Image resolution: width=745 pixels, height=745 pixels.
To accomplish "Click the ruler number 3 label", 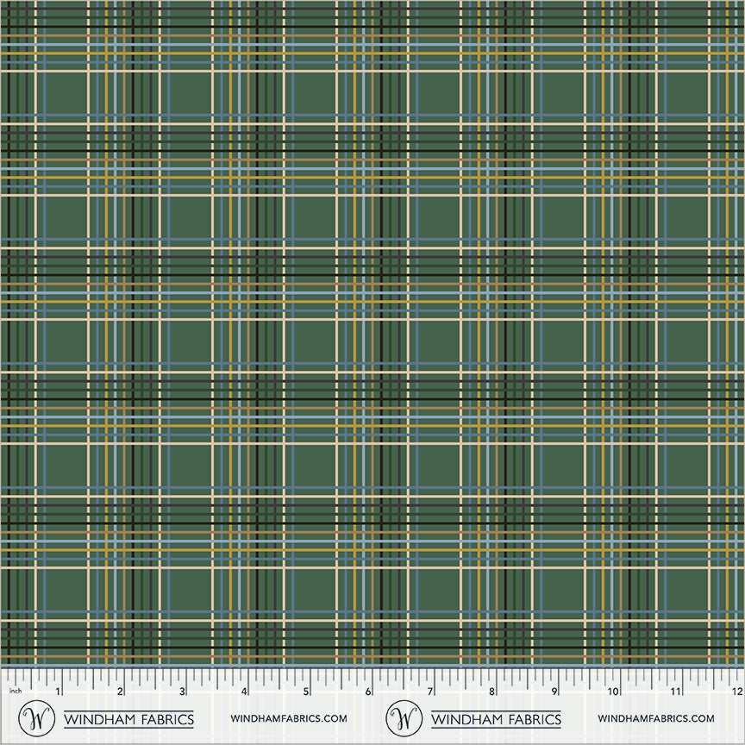I will coord(182,692).
